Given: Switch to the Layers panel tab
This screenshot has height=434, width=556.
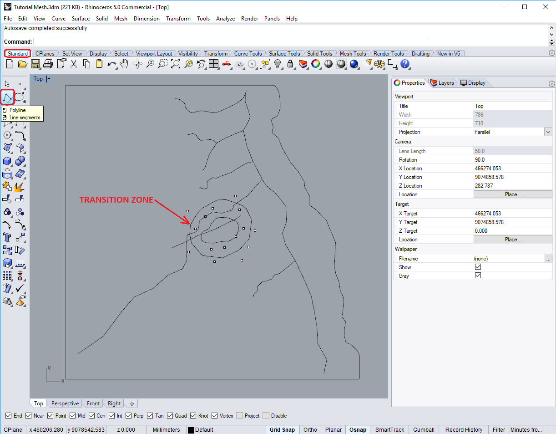Looking at the screenshot, I should 442,83.
